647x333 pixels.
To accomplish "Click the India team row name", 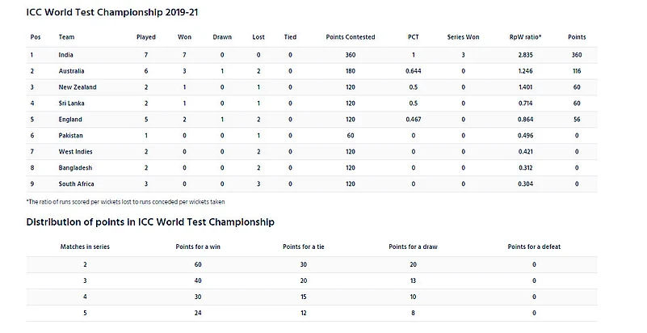I will (67, 55).
